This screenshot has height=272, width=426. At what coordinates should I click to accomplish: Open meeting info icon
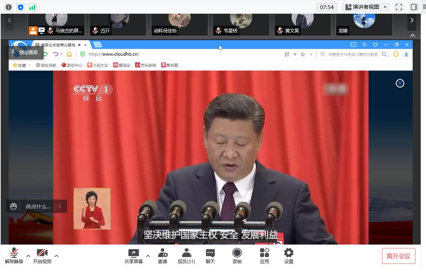click(9, 7)
